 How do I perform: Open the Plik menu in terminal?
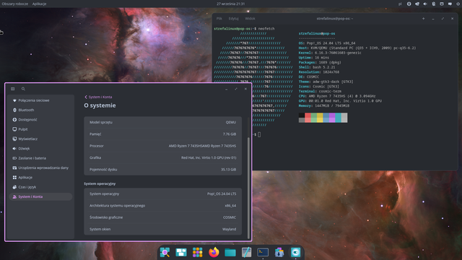[x=219, y=19]
